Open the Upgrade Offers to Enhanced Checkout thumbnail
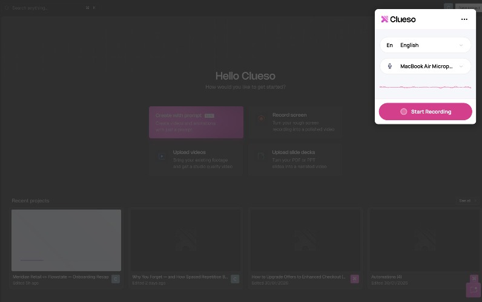This screenshot has width=482, height=302. point(305,240)
